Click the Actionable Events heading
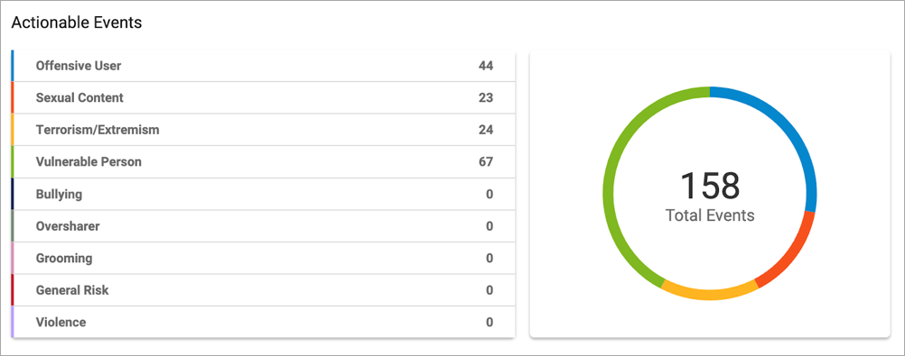The image size is (905, 356). point(77,23)
